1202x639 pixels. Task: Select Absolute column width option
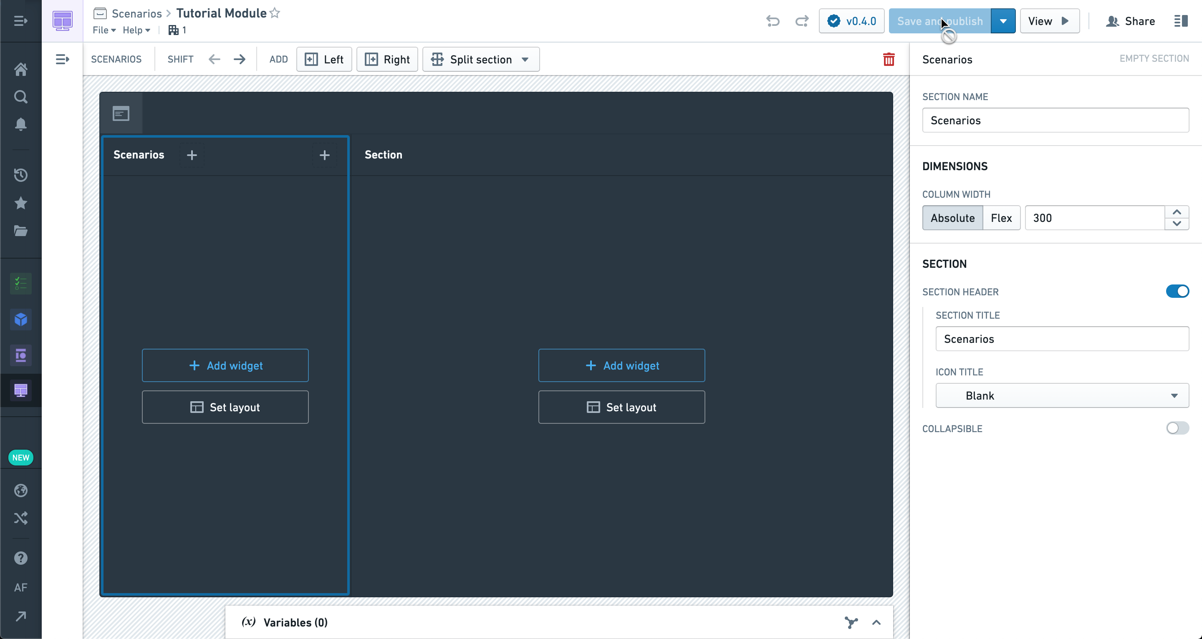(x=952, y=218)
